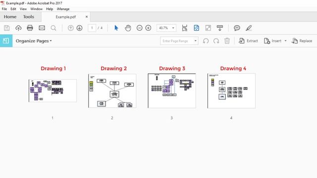This screenshot has height=178, width=317.
Task: Rotate pages counterclockwise
Action: coord(206,41)
